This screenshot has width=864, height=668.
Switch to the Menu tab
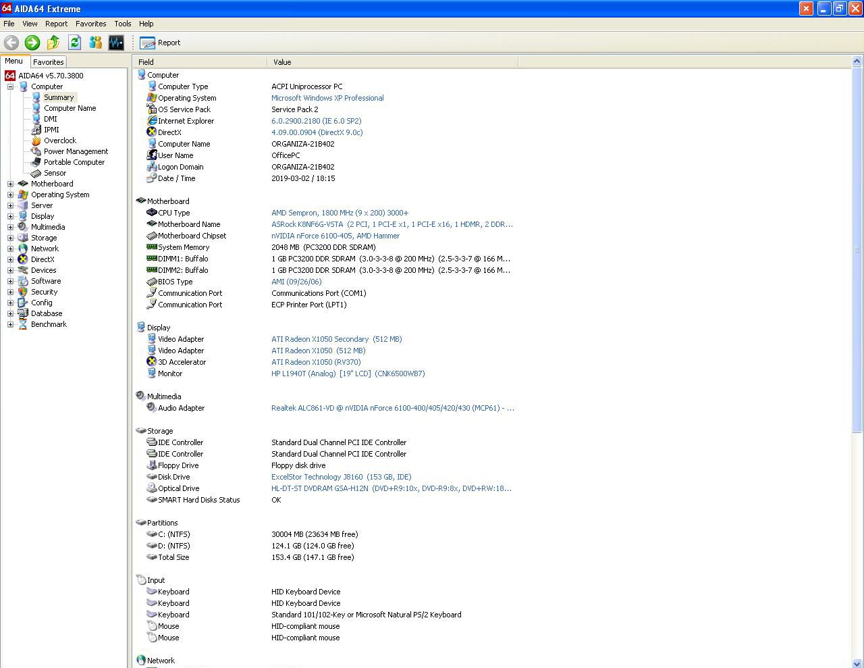(14, 61)
